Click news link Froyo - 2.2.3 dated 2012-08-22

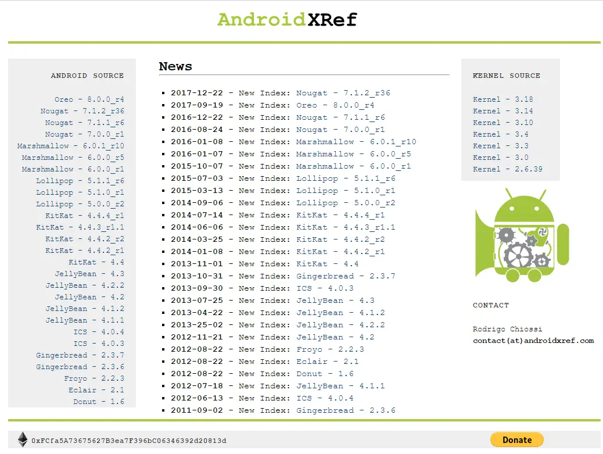pyautogui.click(x=330, y=349)
